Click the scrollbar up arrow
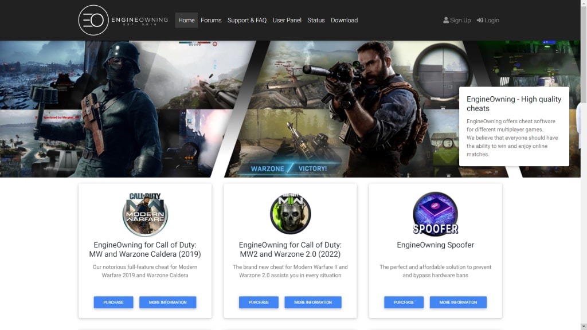 tap(584, 2)
